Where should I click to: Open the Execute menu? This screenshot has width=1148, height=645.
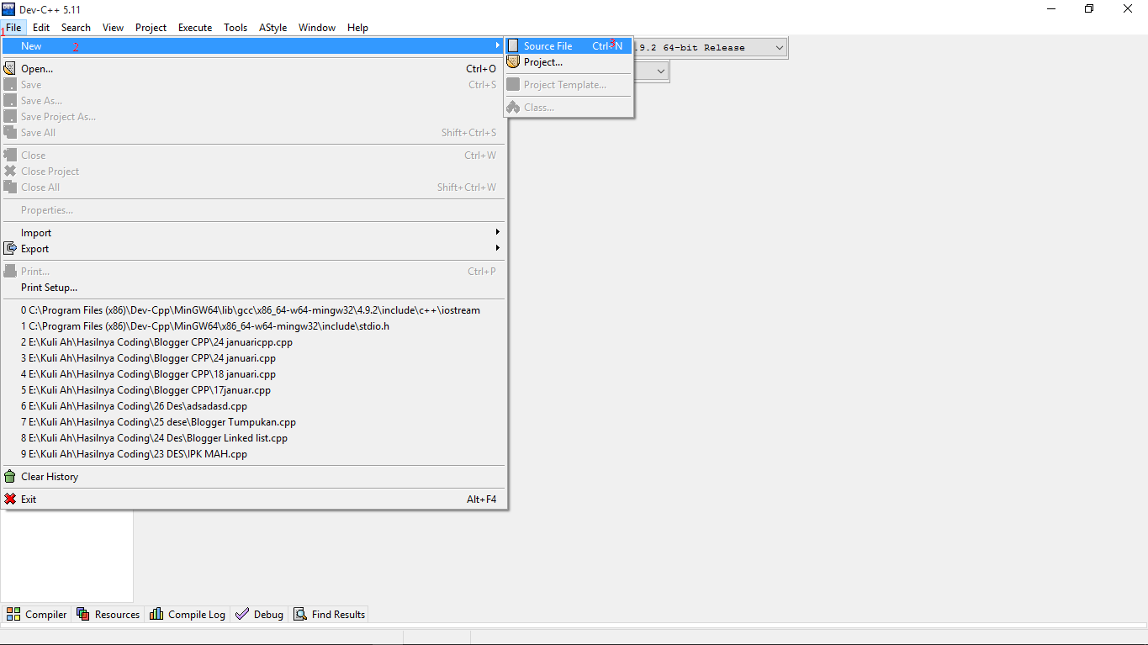point(195,27)
